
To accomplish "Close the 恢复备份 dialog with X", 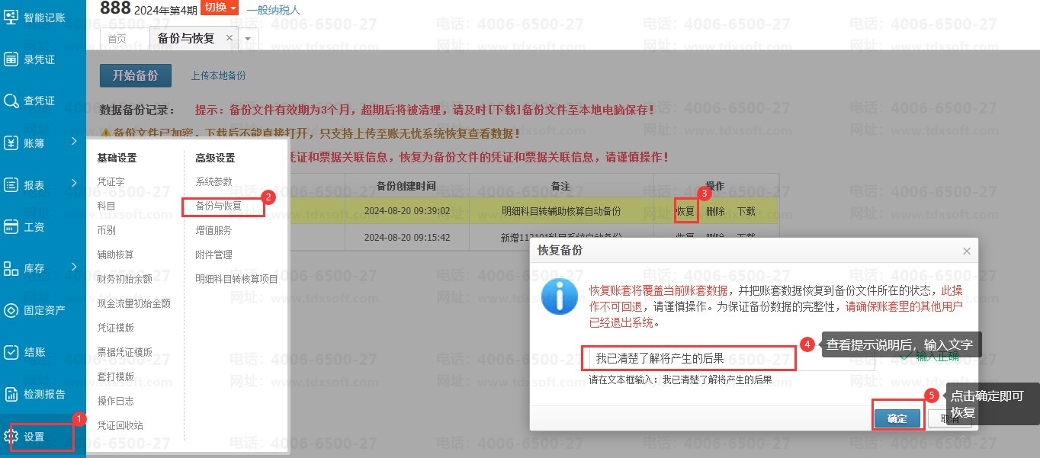I will click(x=967, y=251).
